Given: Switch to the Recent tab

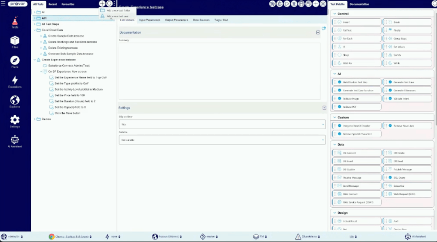Looking at the screenshot, I should [52, 4].
